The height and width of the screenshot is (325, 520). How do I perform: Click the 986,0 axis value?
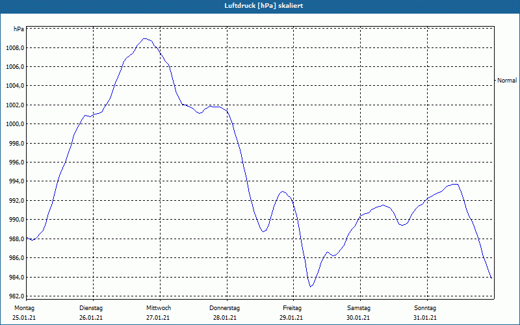pyautogui.click(x=16, y=258)
